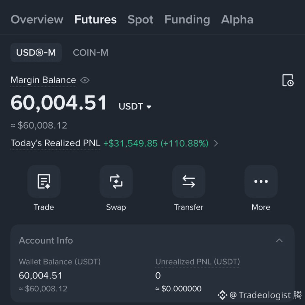Collapse the Account Info section

tap(279, 241)
